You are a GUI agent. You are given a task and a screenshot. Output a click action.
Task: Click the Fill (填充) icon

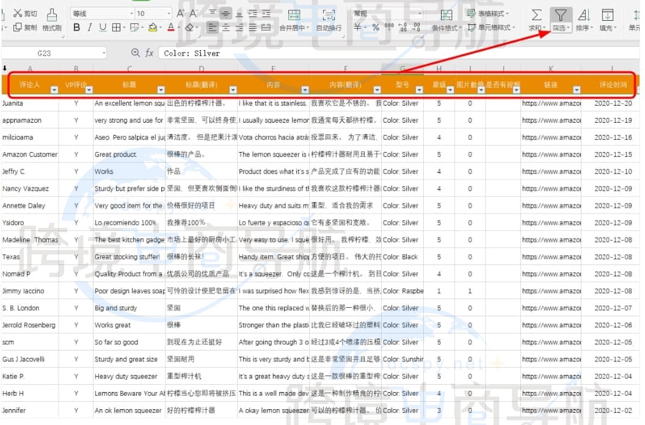pos(608,15)
